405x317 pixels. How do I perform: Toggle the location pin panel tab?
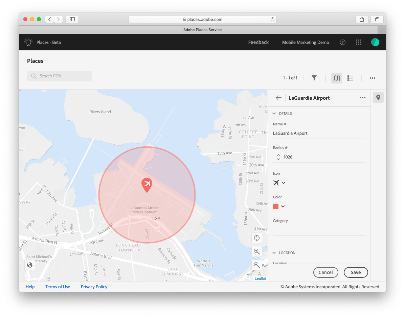pos(378,97)
